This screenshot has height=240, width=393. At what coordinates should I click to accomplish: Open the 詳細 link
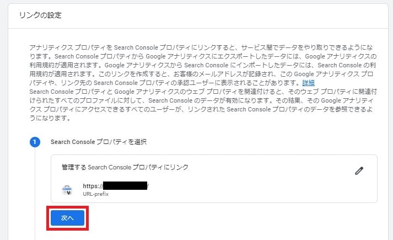click(x=308, y=83)
